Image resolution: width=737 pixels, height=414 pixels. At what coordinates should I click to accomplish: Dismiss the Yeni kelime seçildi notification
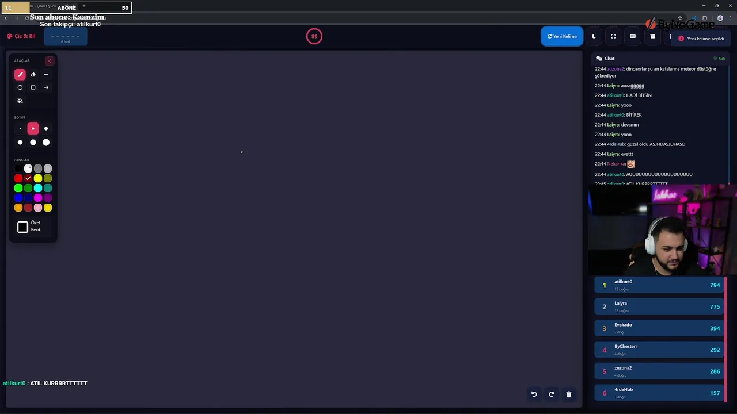click(x=701, y=39)
